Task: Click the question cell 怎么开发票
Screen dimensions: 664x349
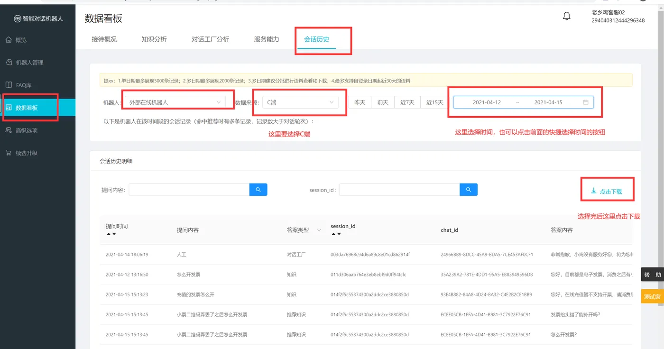Action: [x=189, y=275]
